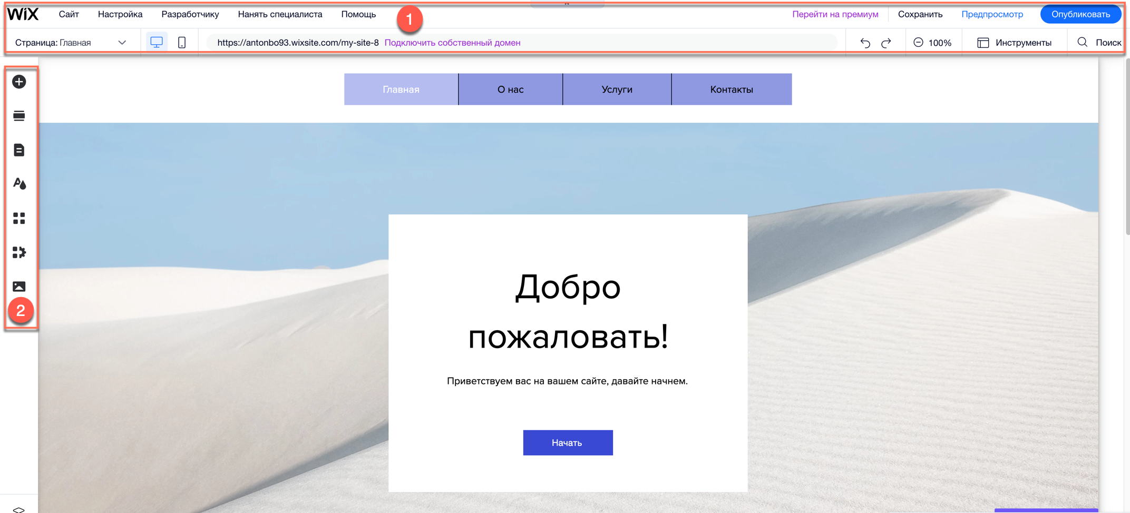Click Подключить собственный домен link
Viewport: 1130px width, 513px height.
[452, 43]
